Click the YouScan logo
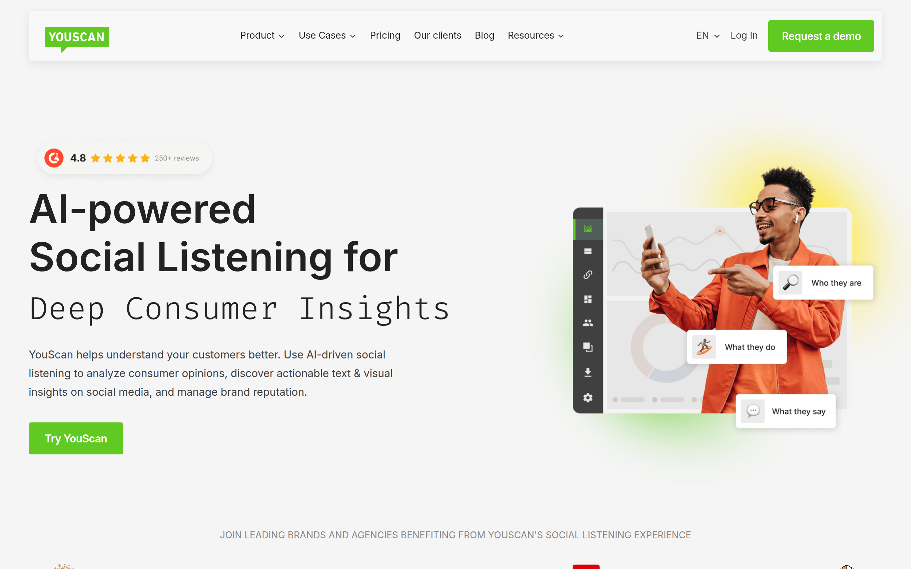911x569 pixels. pyautogui.click(x=76, y=39)
